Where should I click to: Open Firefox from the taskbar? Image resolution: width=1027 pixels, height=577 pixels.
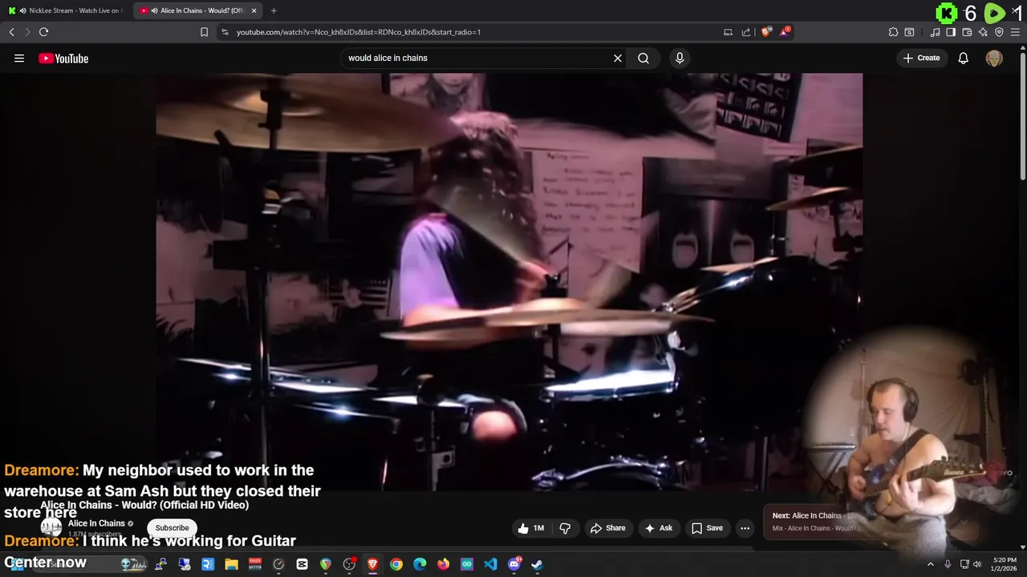444,564
